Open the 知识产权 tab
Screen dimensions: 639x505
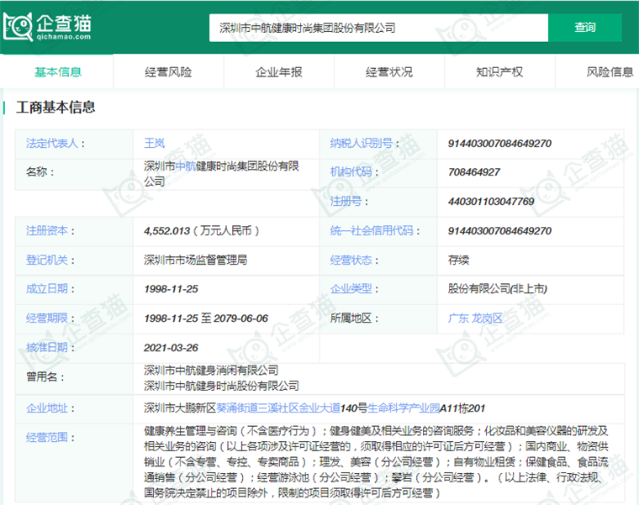(499, 72)
